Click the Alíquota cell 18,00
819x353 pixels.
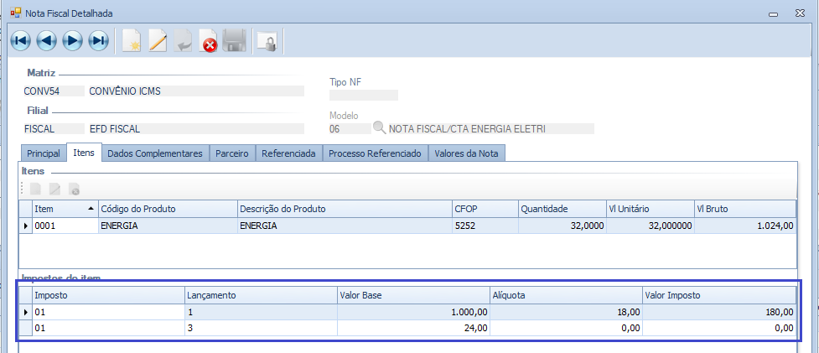click(566, 312)
